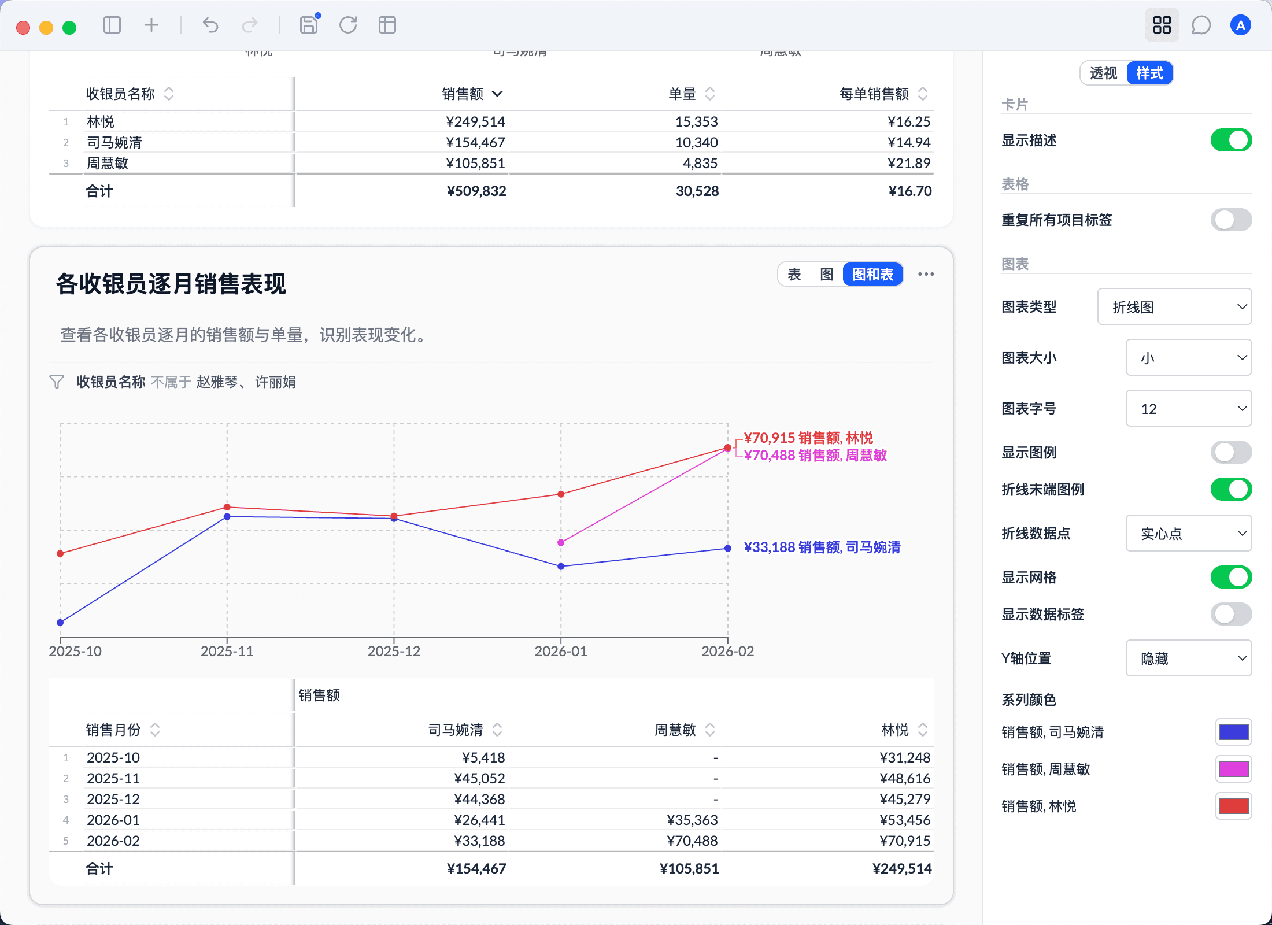This screenshot has height=925, width=1272.
Task: Click the redo arrow icon
Action: (x=250, y=25)
